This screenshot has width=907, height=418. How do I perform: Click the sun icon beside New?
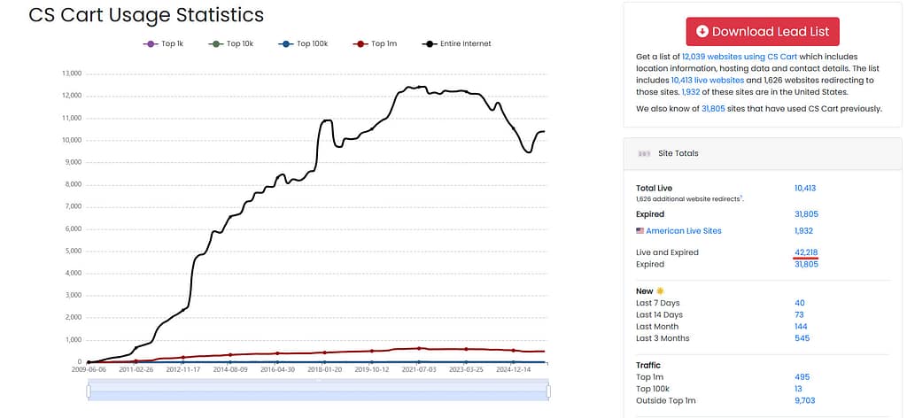(x=660, y=291)
